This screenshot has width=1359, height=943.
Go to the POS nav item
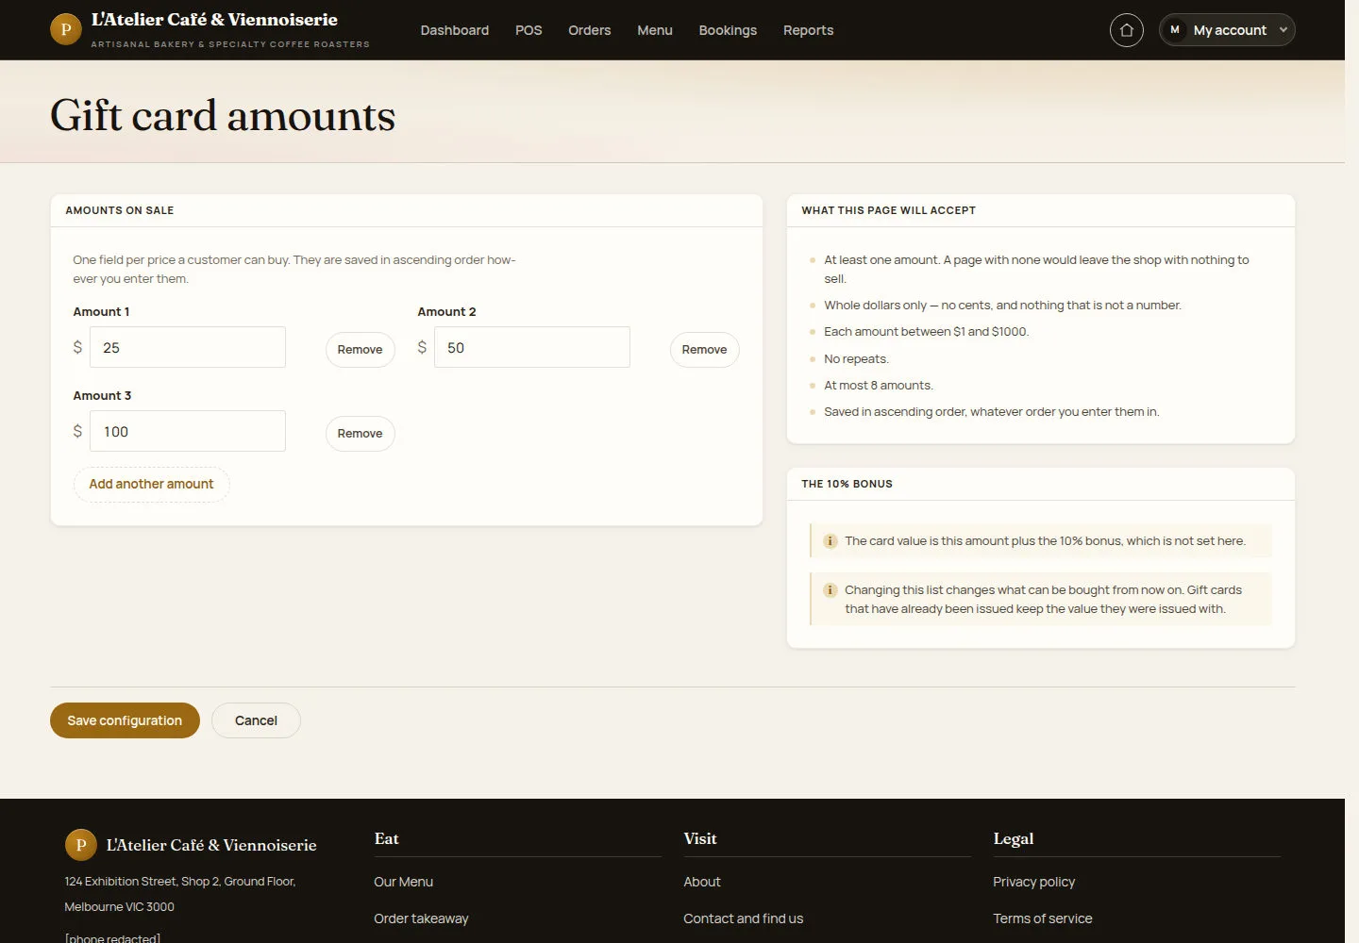click(x=528, y=30)
